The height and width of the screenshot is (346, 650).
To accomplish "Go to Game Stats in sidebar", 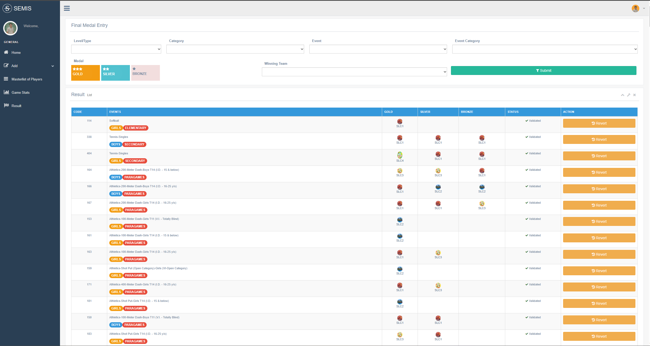I will pos(20,92).
